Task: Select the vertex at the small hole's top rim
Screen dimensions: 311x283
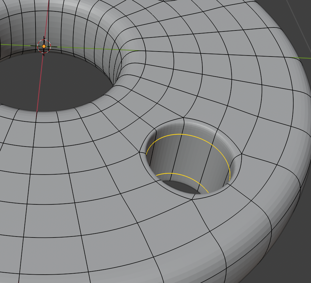Action: click(x=184, y=117)
